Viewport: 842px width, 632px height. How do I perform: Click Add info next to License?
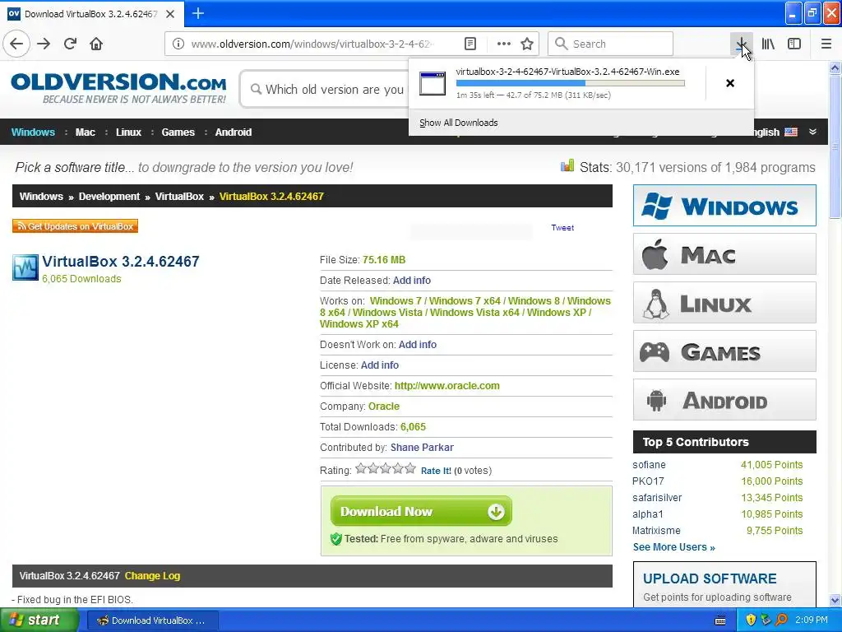[380, 365]
